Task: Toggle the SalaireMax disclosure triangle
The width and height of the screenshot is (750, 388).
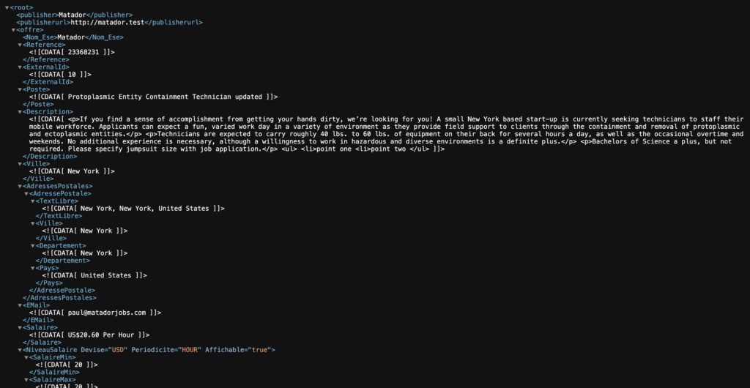Action: 26,380
